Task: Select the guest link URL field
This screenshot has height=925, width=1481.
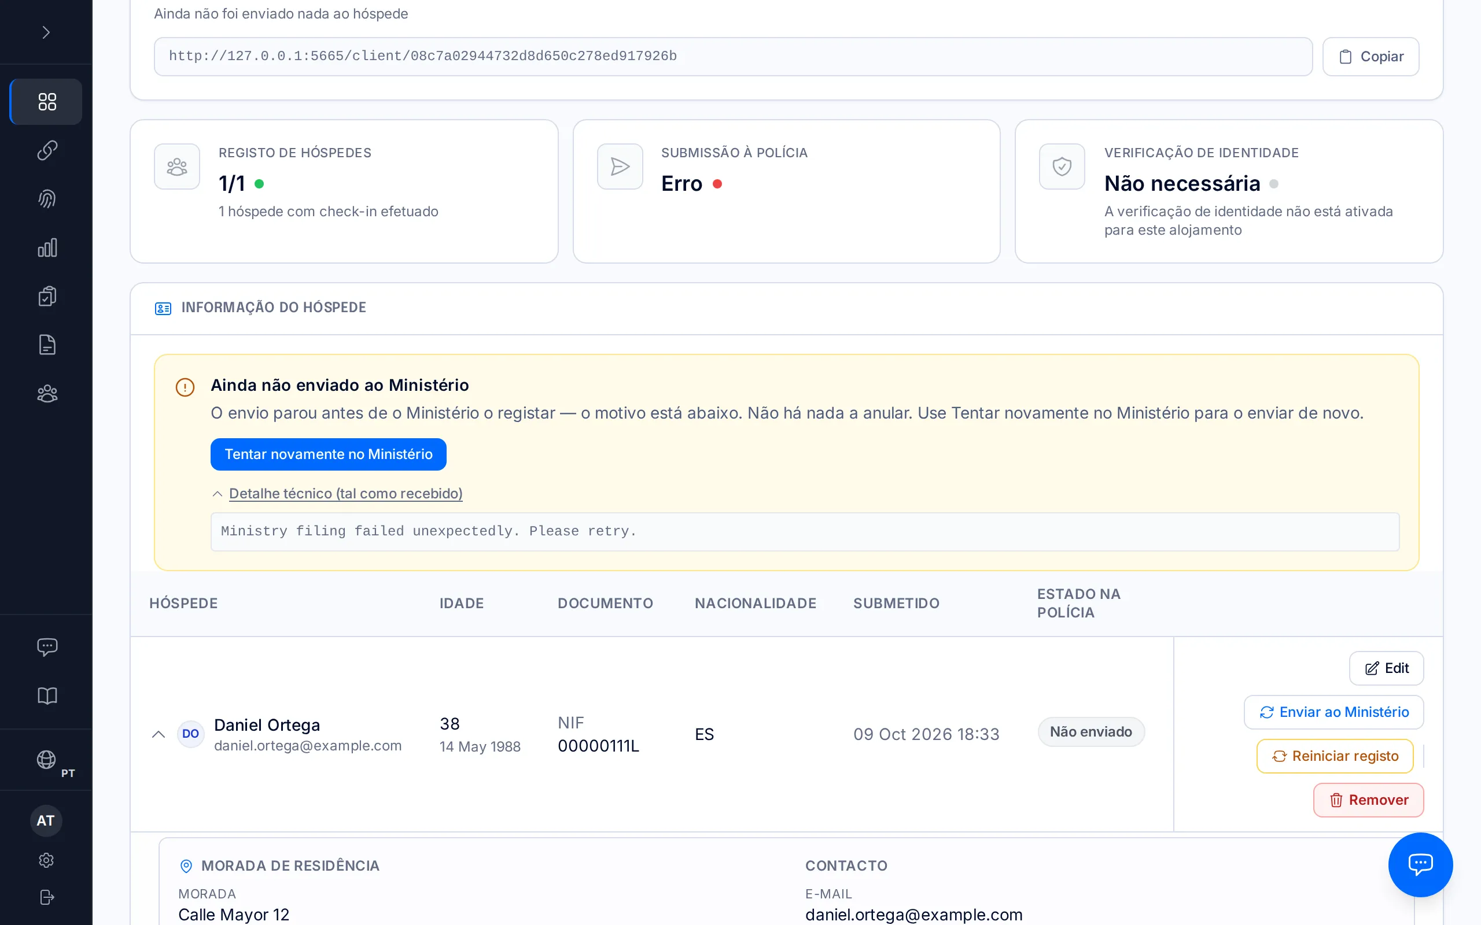Action: coord(732,56)
